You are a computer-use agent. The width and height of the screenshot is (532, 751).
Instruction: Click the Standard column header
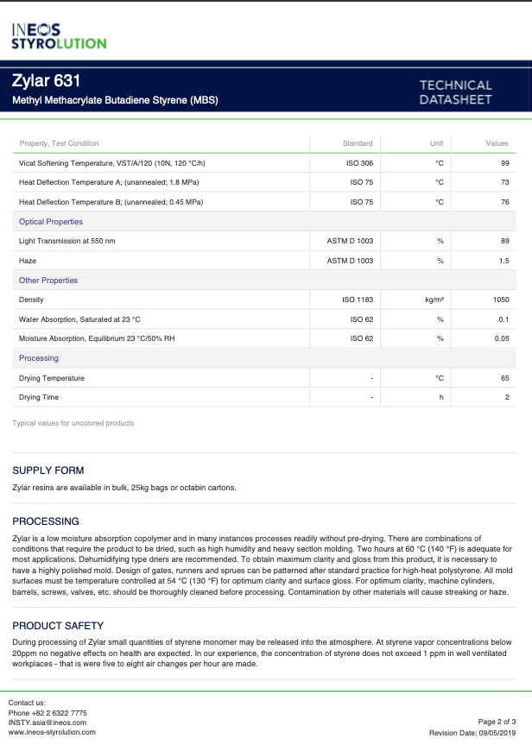click(358, 143)
